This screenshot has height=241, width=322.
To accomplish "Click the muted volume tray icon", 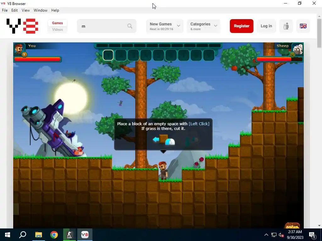I will click(x=281, y=235).
